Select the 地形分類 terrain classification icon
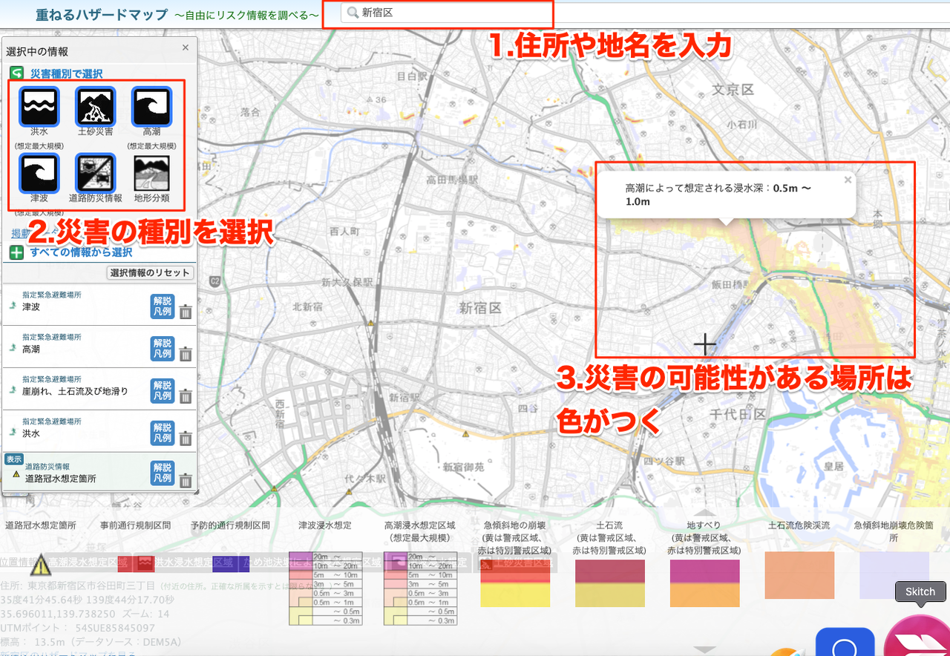 coord(151,173)
